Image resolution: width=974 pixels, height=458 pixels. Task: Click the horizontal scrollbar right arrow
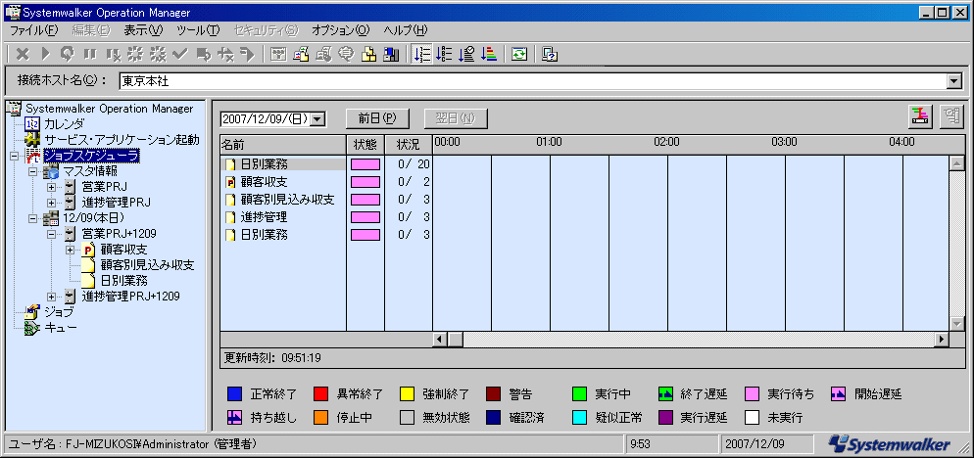coord(942,339)
